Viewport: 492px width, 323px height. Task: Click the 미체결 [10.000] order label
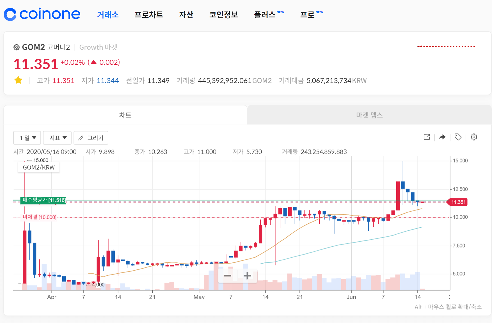pyautogui.click(x=40, y=217)
